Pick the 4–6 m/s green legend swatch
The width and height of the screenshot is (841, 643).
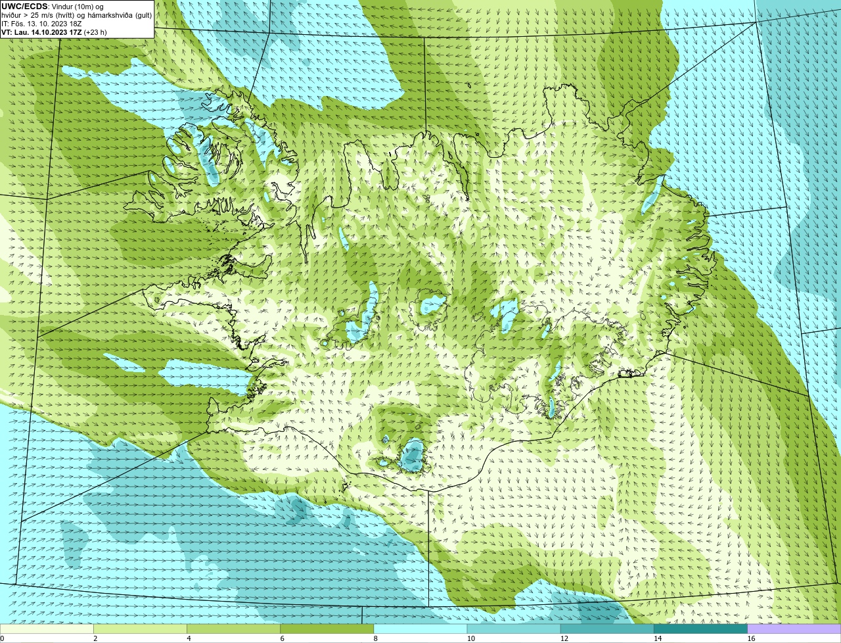coord(234,629)
